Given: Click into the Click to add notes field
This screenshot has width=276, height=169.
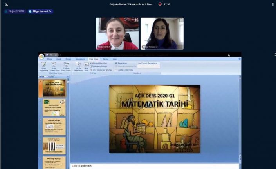Looking at the screenshot, I should point(155,166).
